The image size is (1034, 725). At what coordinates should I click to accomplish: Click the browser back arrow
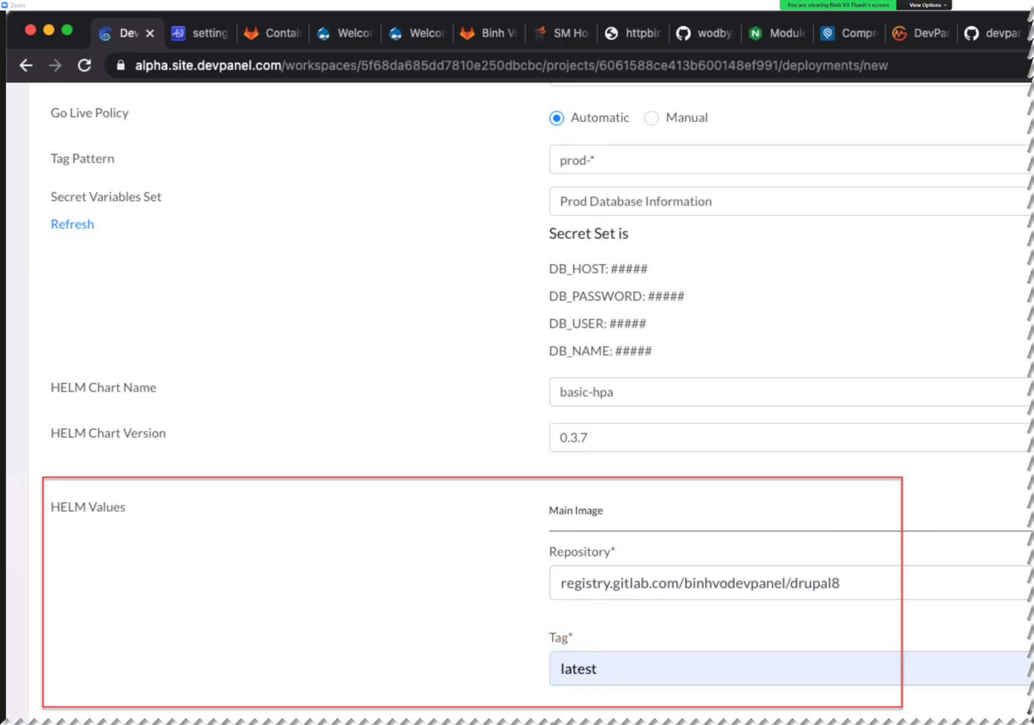[26, 65]
